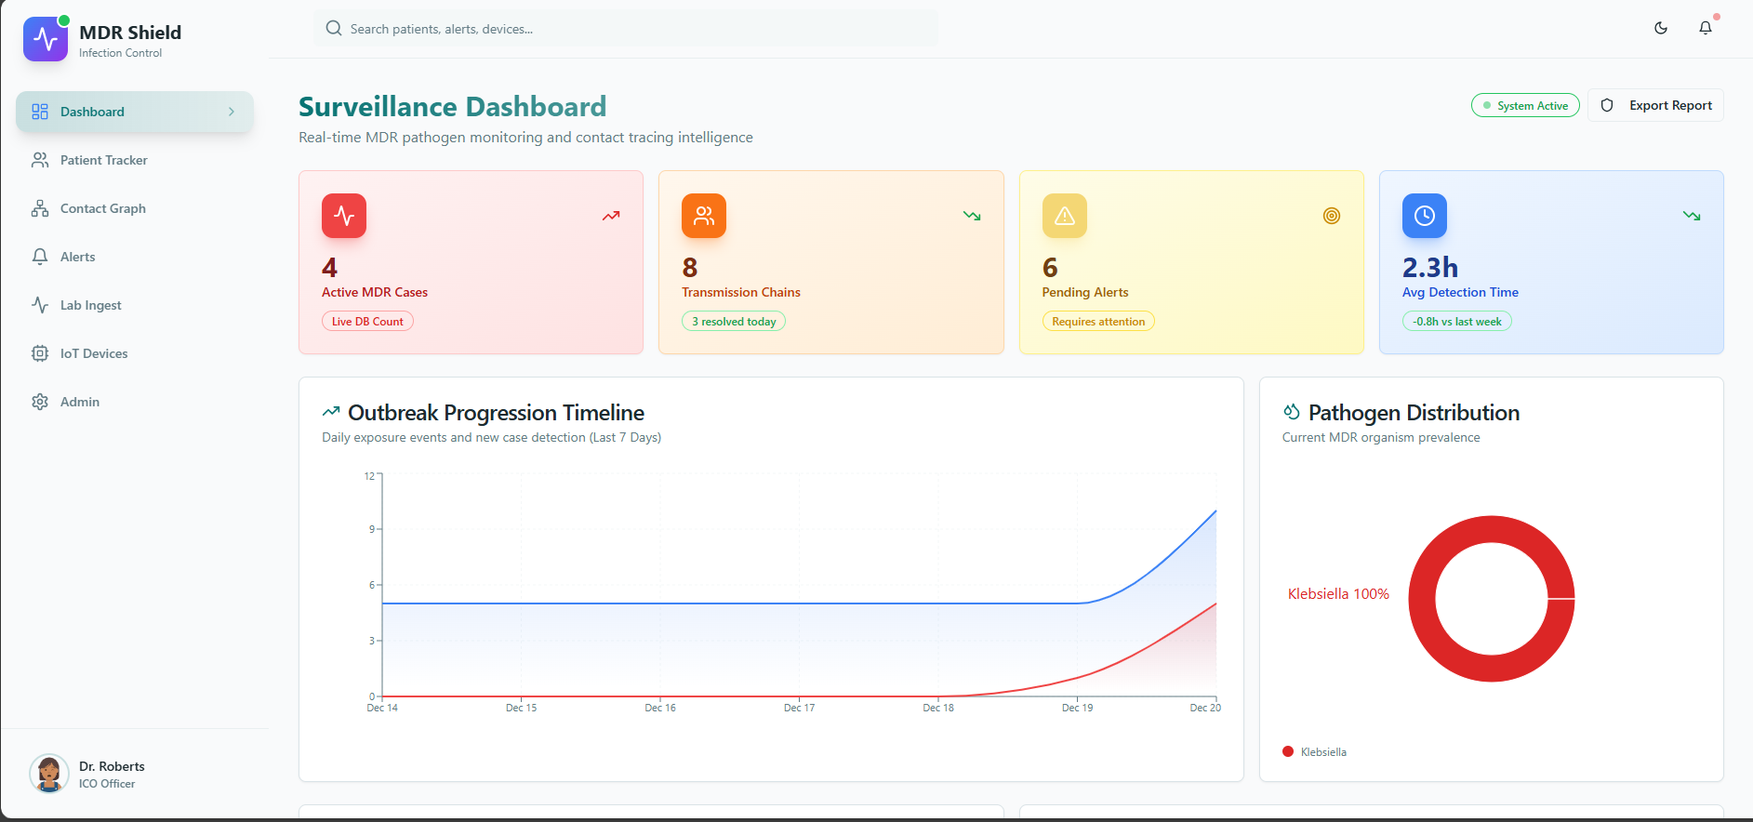Click the Patient Tracker people icon

[40, 160]
